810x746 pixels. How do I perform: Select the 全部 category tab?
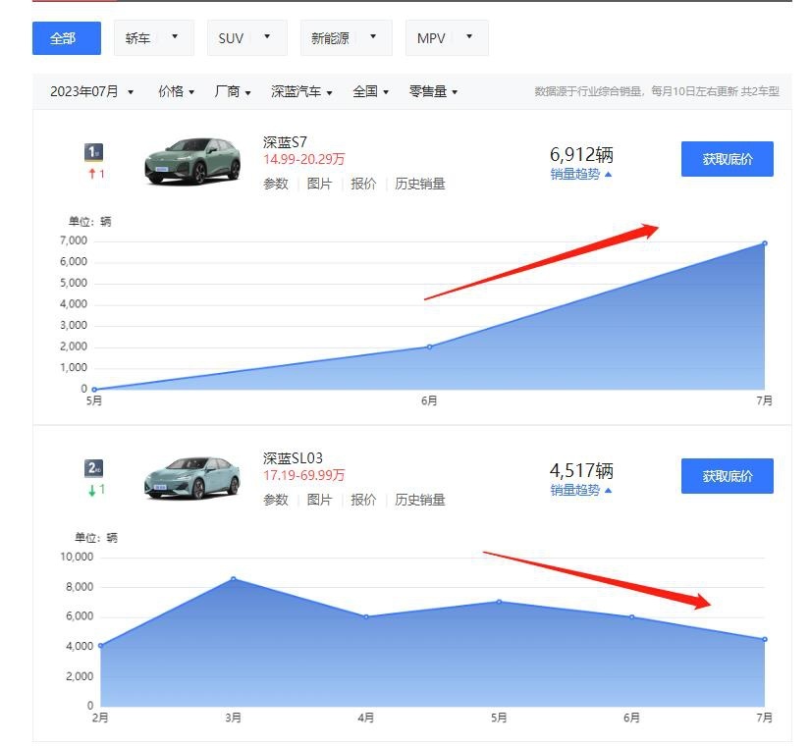pyautogui.click(x=66, y=38)
